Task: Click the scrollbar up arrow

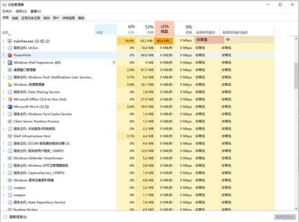Action: 296,38
